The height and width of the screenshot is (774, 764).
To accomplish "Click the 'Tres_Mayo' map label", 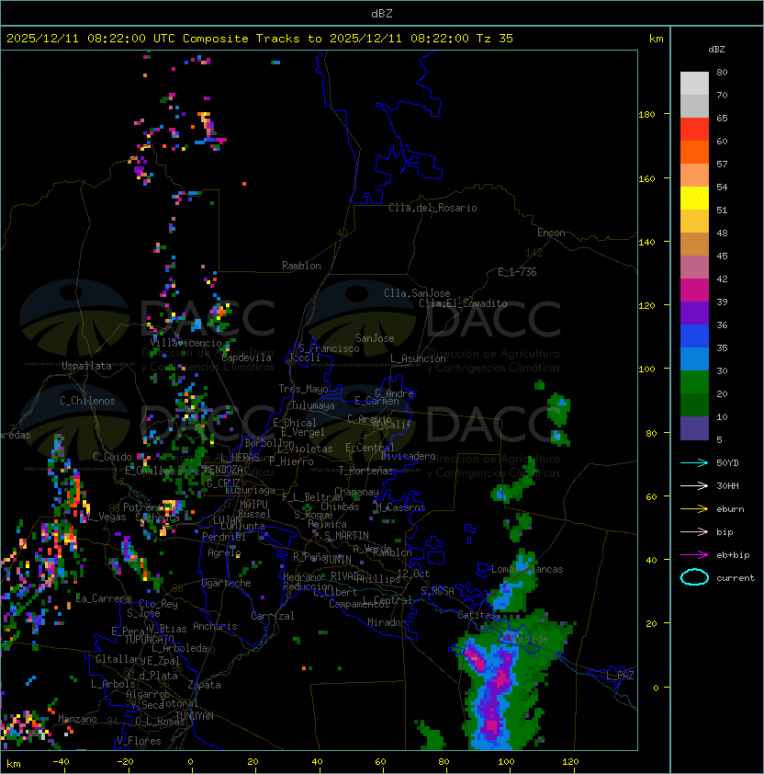I will click(303, 389).
